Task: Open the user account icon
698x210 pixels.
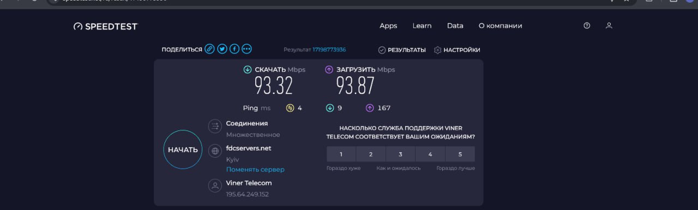Action: click(x=609, y=26)
